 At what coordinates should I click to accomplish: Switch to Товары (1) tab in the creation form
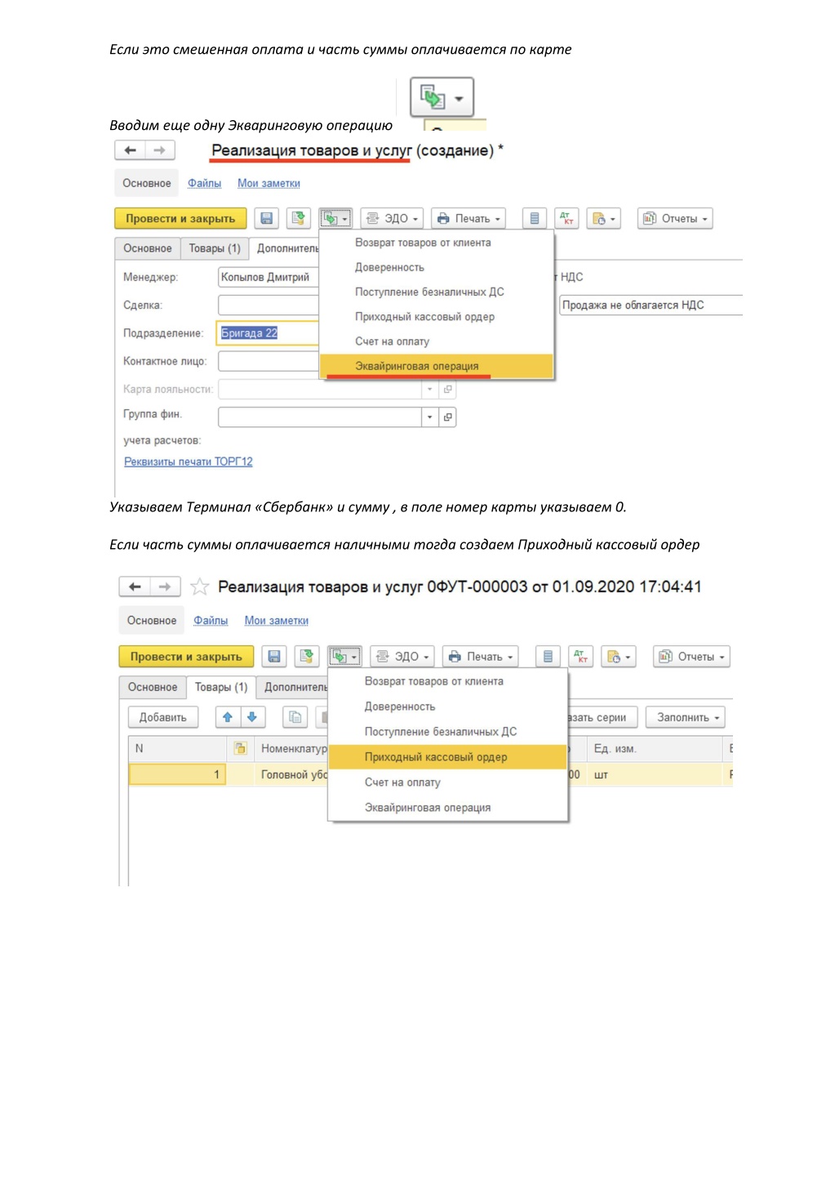[215, 248]
